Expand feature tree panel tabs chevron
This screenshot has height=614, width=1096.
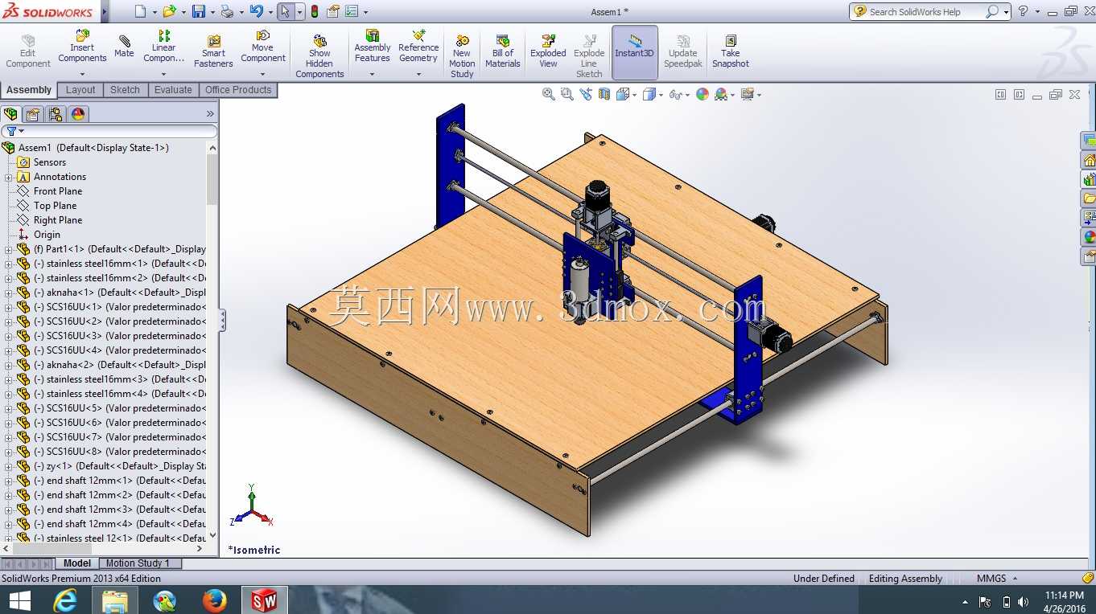click(211, 114)
